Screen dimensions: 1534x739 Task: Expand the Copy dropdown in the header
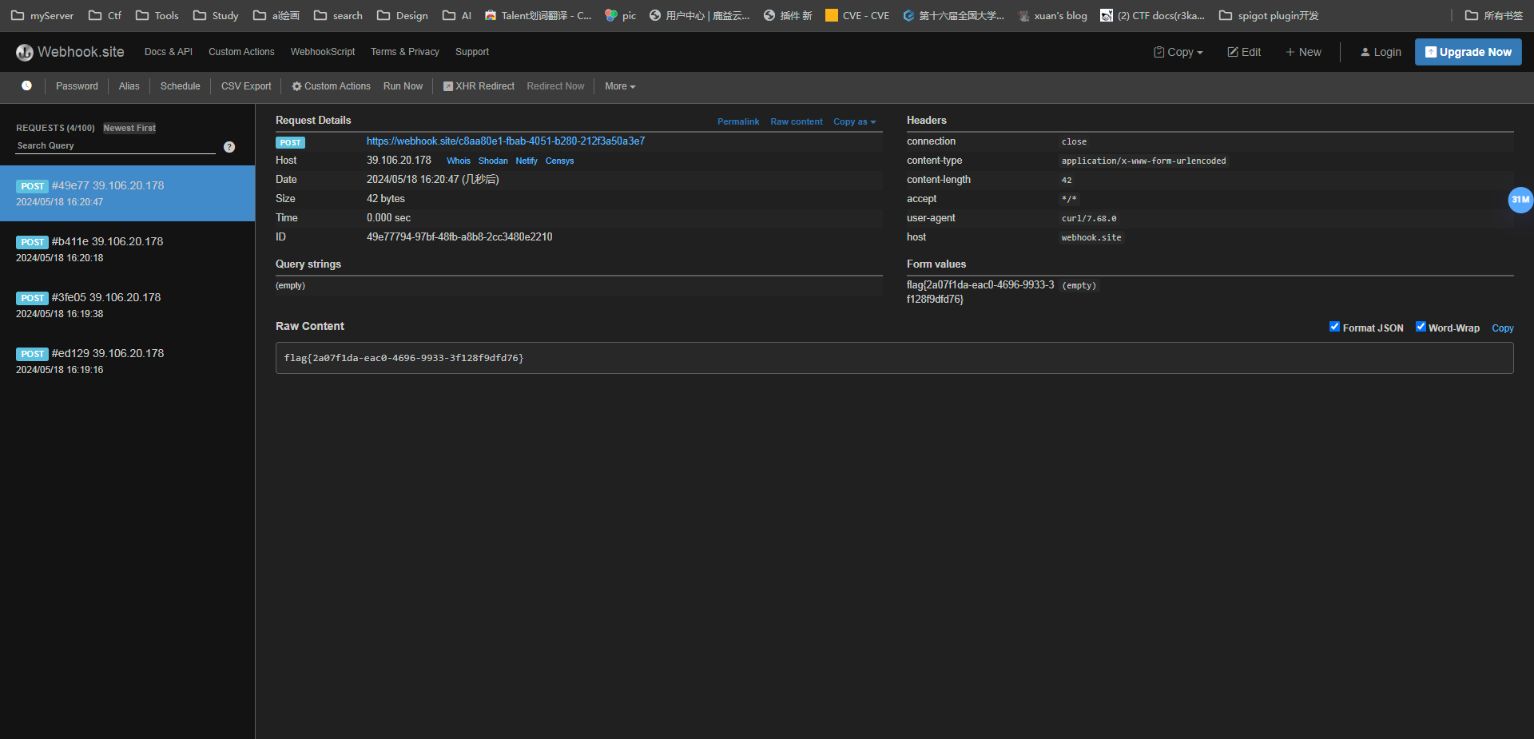[1178, 52]
